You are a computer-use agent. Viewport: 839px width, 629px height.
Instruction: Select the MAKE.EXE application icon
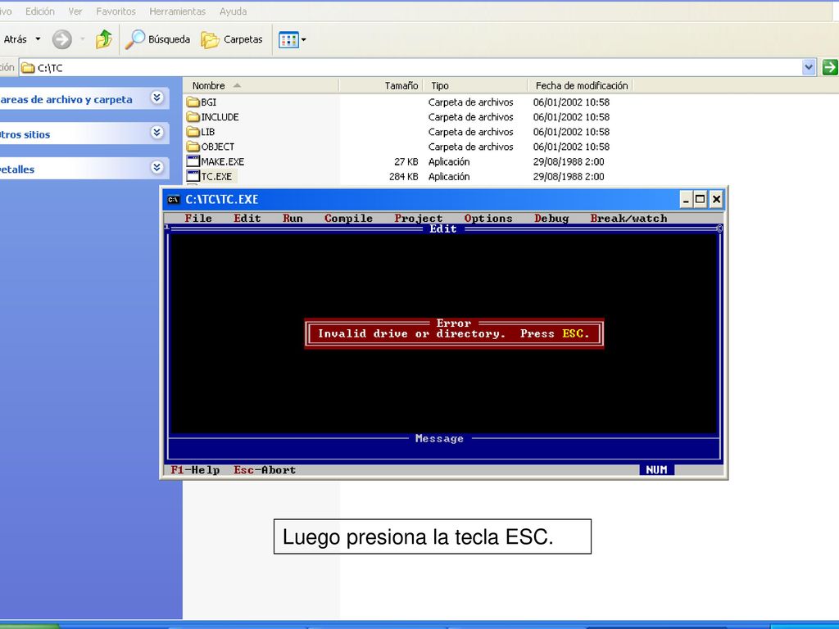(x=193, y=161)
